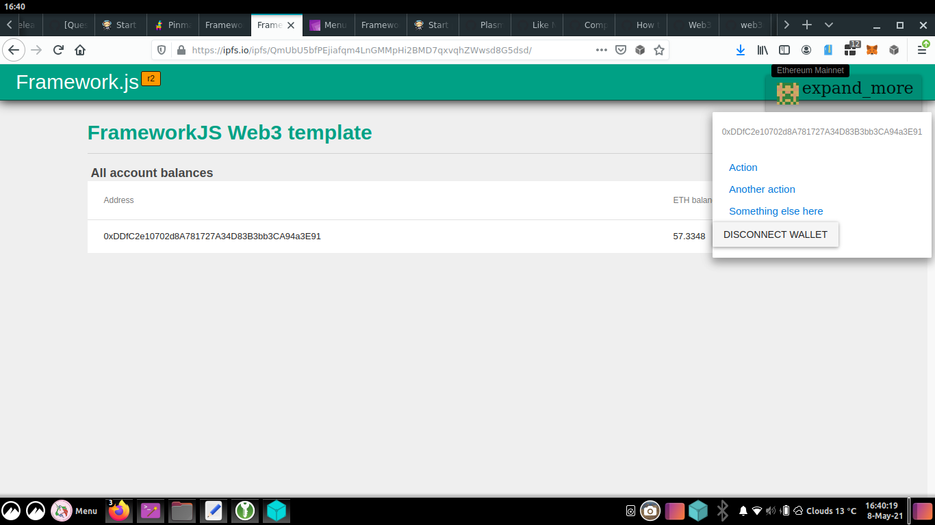Open the Firefox hamburger menu

pos(921,49)
